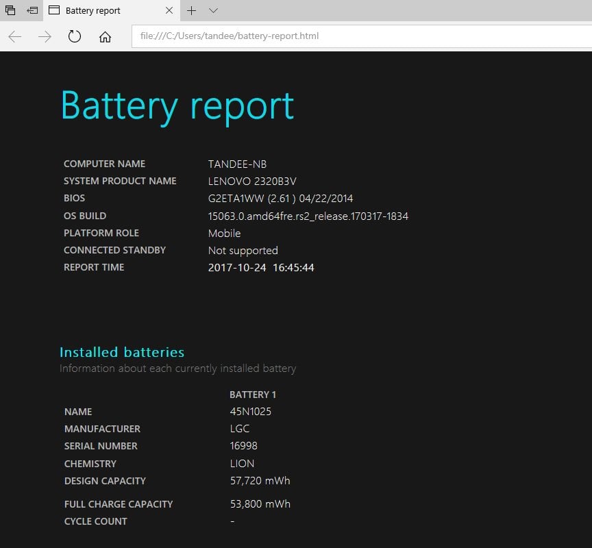Select the TANDEE-NB value
Image resolution: width=592 pixels, height=548 pixels.
point(237,164)
